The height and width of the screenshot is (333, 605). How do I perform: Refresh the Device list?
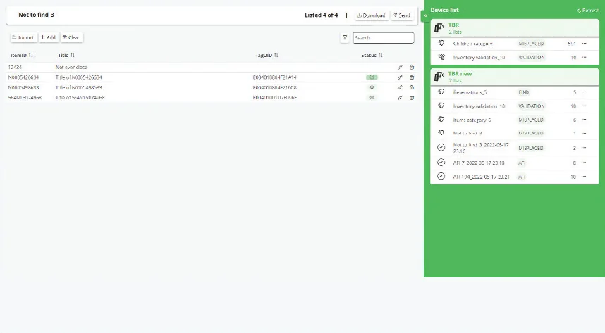[x=588, y=11]
